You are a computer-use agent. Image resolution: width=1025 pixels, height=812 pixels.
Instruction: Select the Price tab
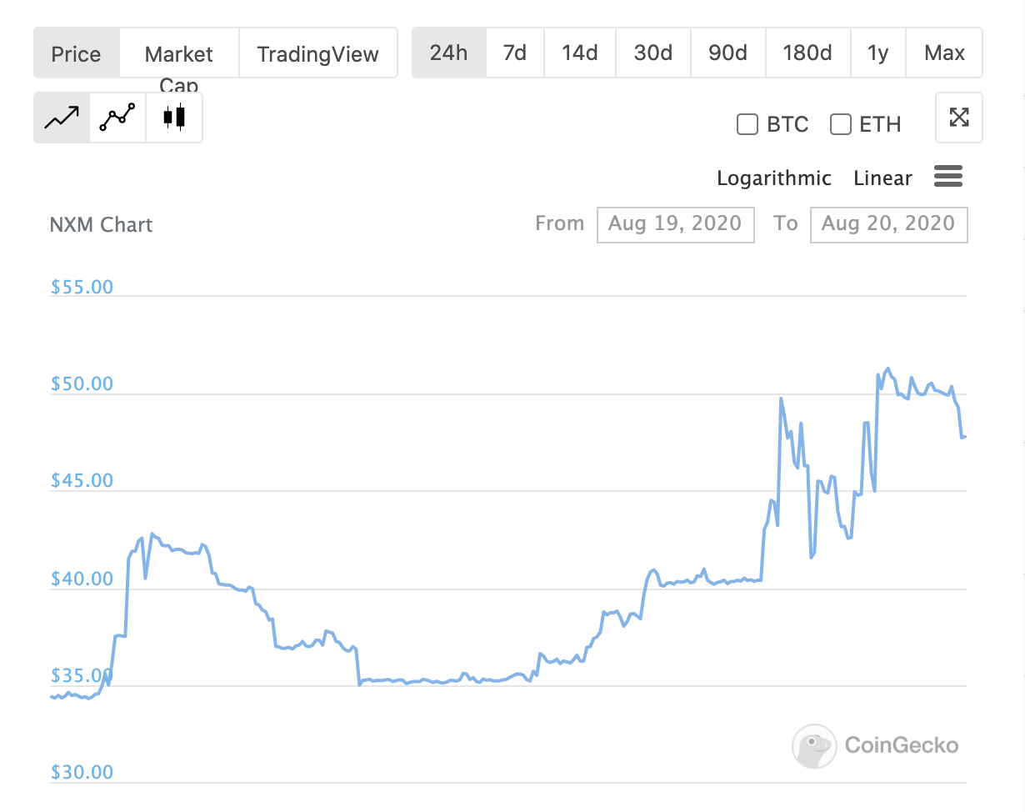click(x=76, y=54)
